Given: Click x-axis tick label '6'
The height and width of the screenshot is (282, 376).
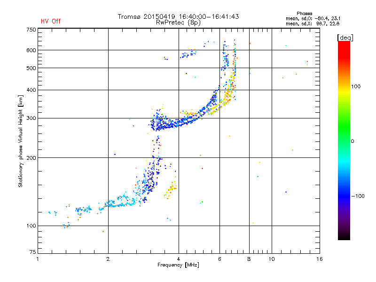Looking at the screenshot, I should [219, 259].
